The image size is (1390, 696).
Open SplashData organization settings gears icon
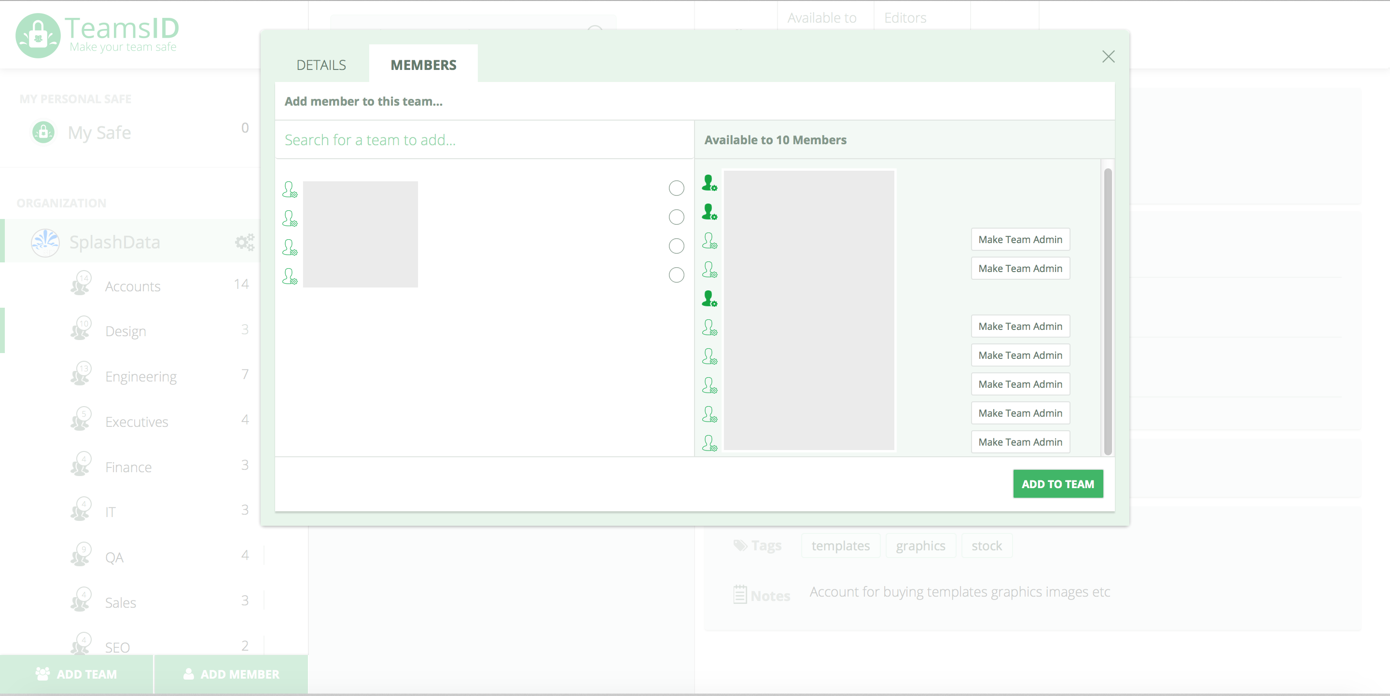[x=244, y=242]
